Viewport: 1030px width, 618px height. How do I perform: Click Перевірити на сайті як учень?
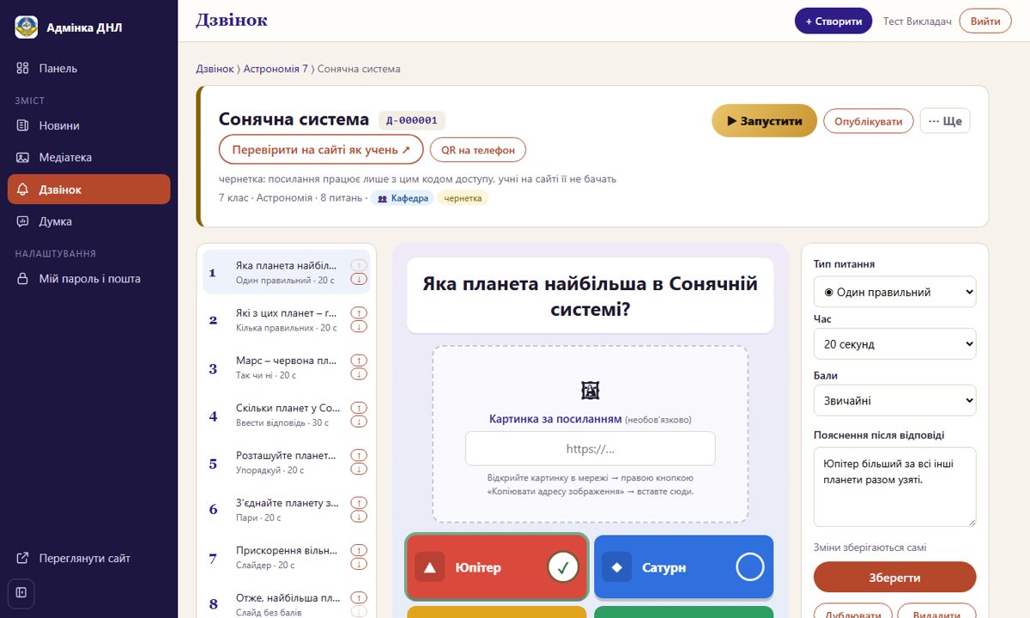coord(321,149)
